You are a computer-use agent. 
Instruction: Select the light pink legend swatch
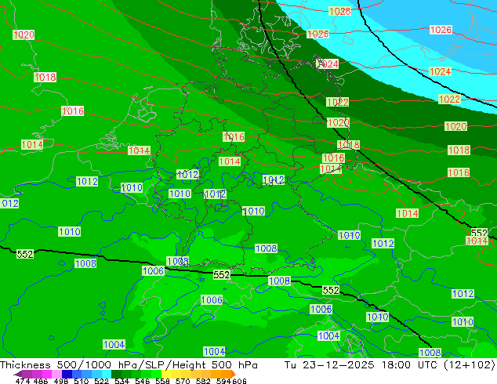[x=56, y=374]
